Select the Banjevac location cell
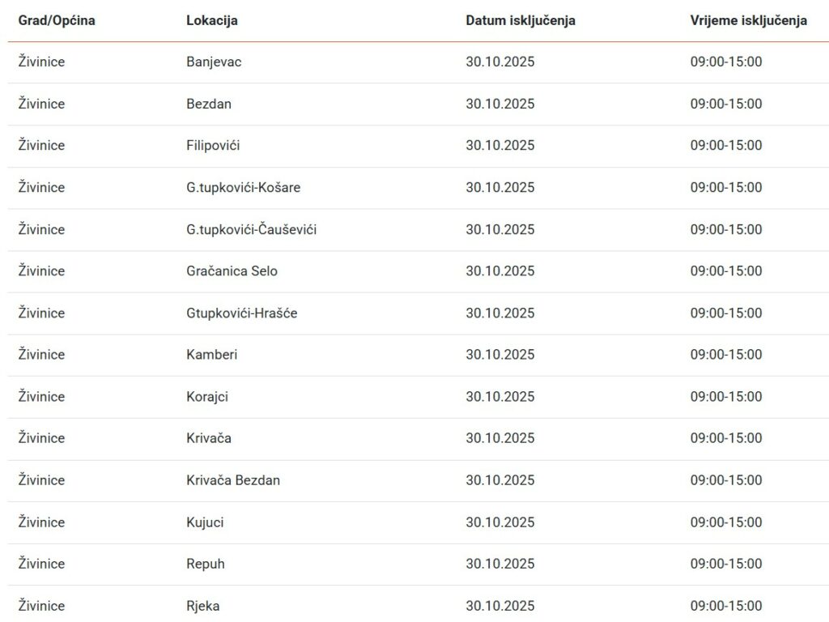Image resolution: width=829 pixels, height=622 pixels. 214,62
